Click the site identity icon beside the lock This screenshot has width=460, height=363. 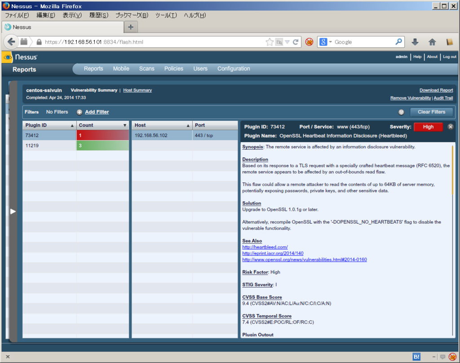[24, 42]
